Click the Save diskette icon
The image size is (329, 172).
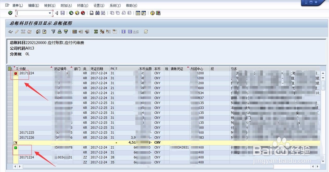(63, 13)
